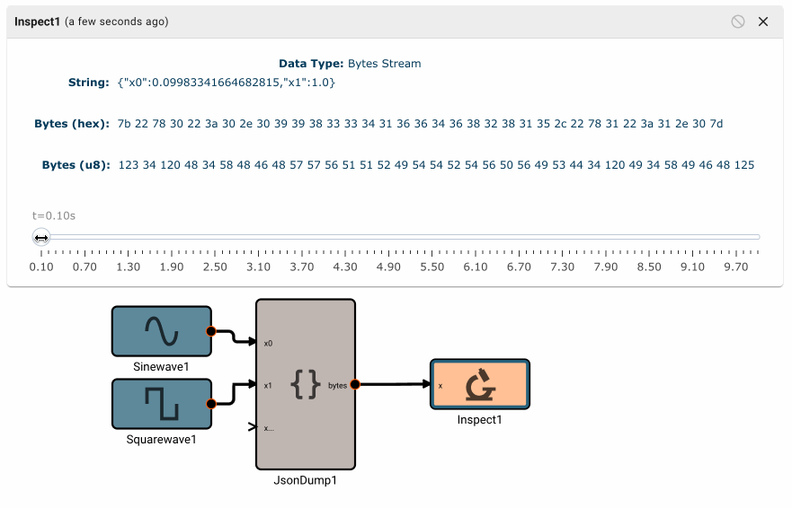Click the JsonDump1 block label
The image size is (792, 508).
coord(305,480)
